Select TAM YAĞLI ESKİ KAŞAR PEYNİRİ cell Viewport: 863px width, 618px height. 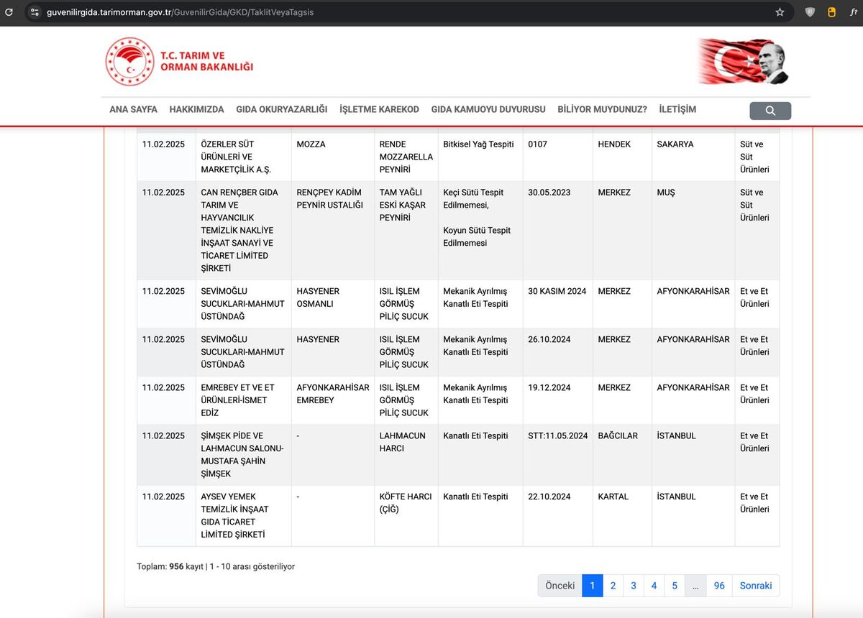406,230
